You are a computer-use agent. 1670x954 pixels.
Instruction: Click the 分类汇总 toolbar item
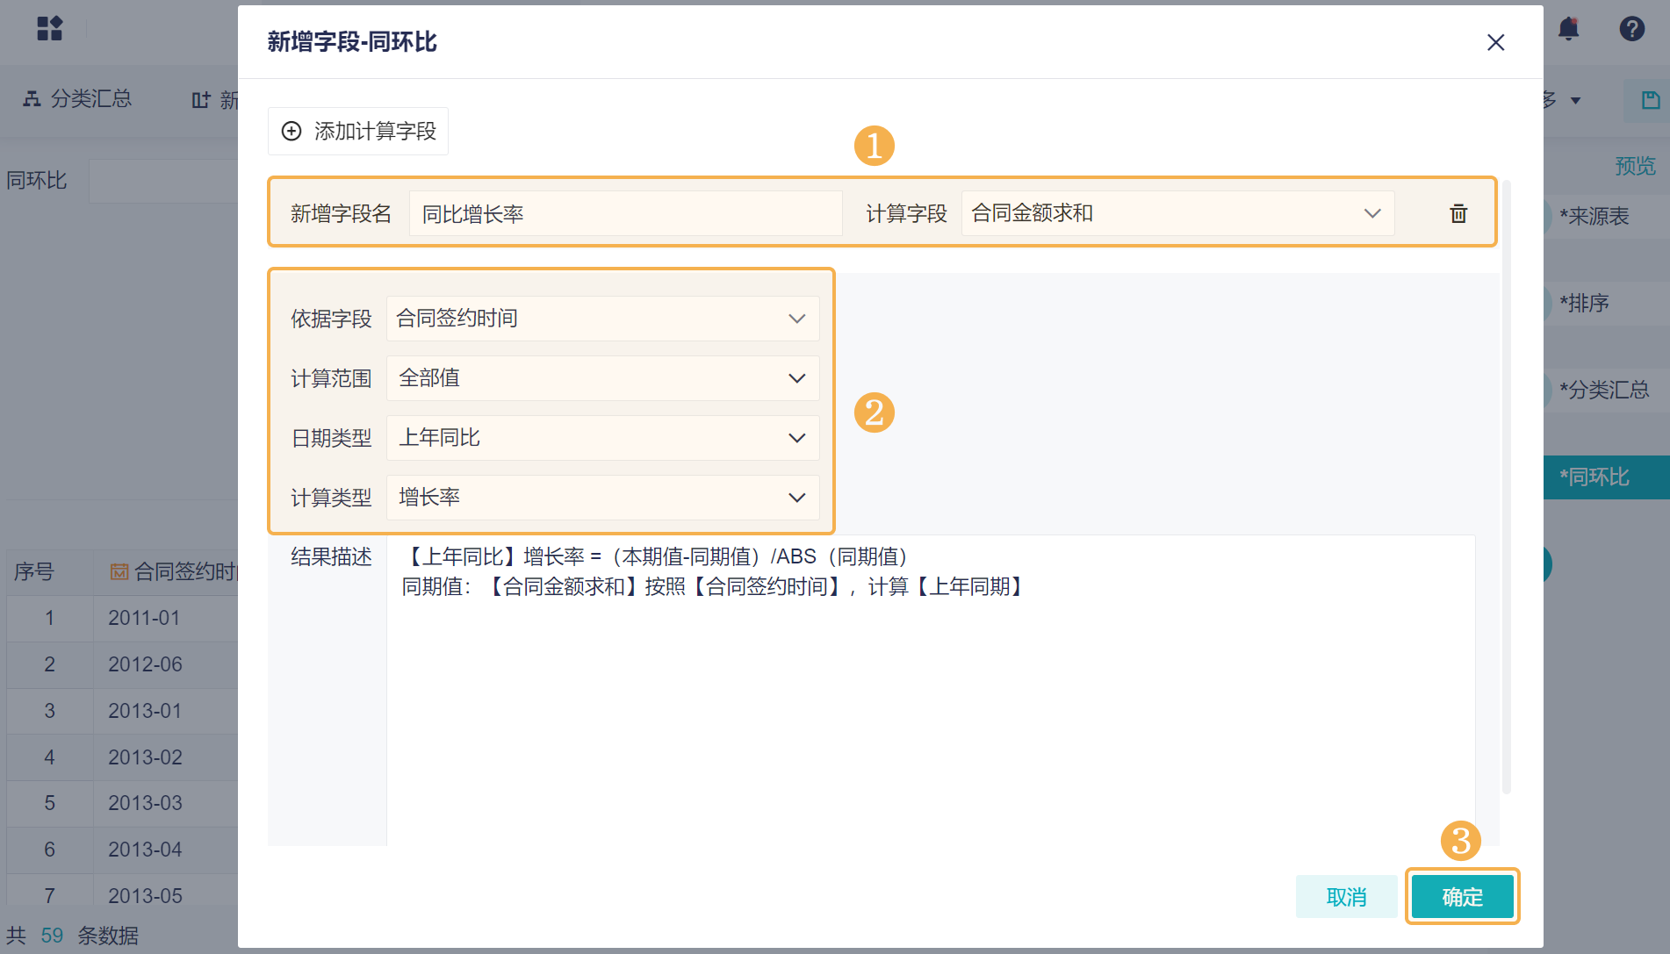77,99
